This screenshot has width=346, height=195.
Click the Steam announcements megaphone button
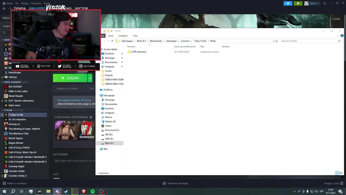pyautogui.click(x=288, y=3)
